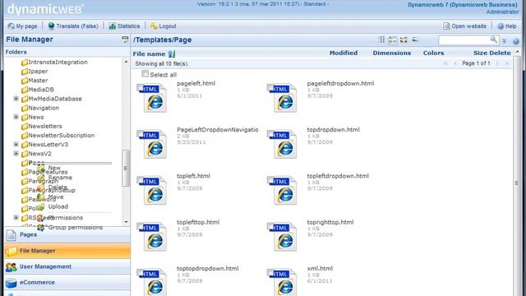The image size is (526, 296).
Task: Open the eCommerce section
Action: tap(67, 282)
